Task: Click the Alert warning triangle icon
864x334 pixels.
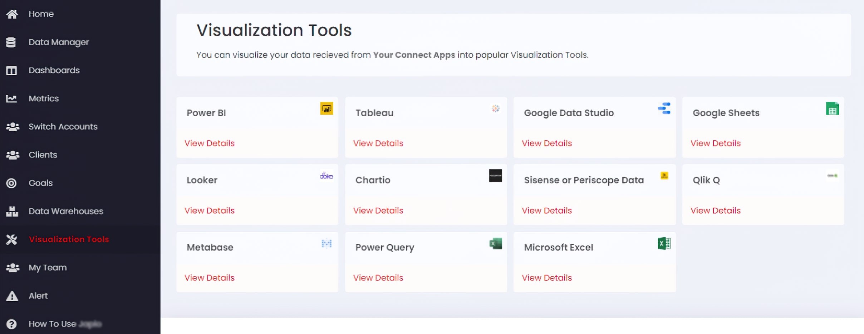Action: click(12, 296)
